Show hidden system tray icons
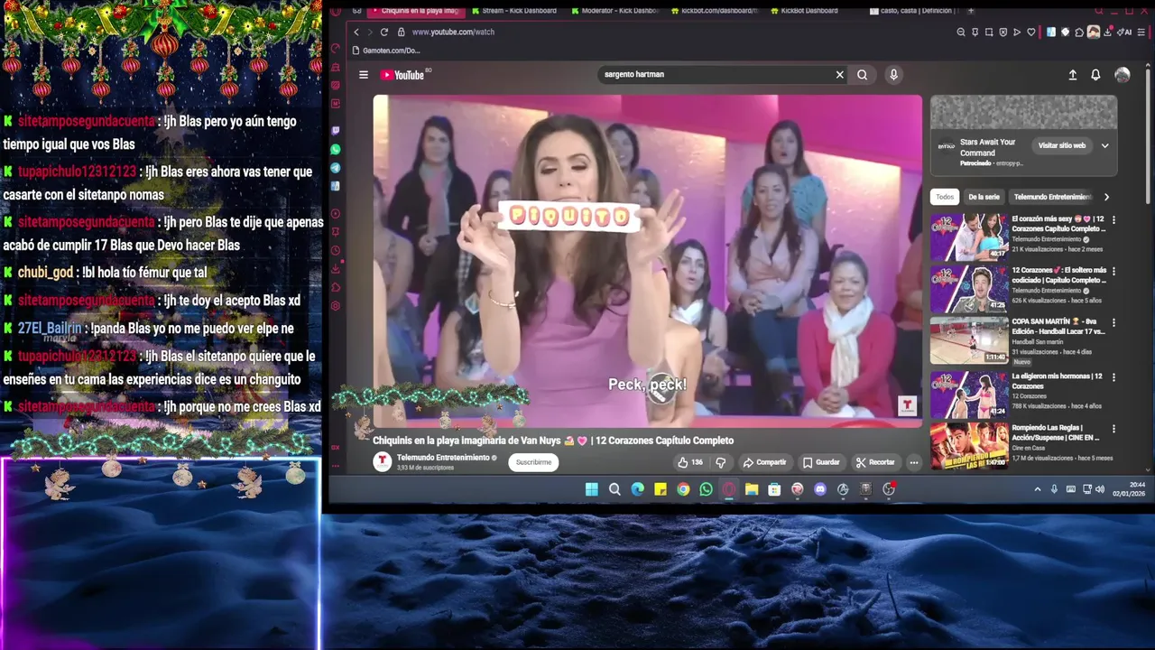1155x650 pixels. pos(1038,489)
